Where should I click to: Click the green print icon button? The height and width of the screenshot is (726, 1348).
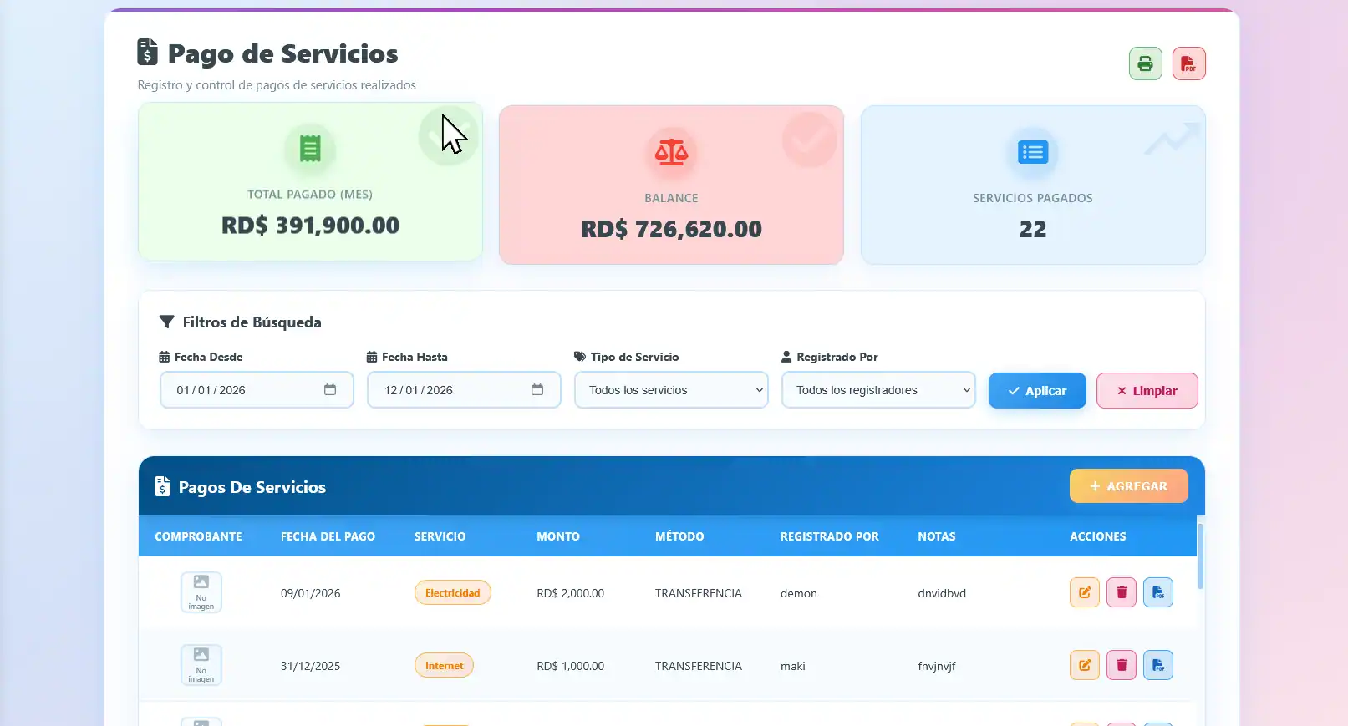pos(1145,63)
